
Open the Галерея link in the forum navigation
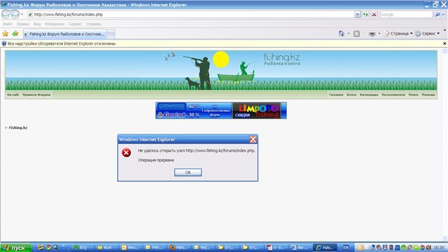coord(336,94)
